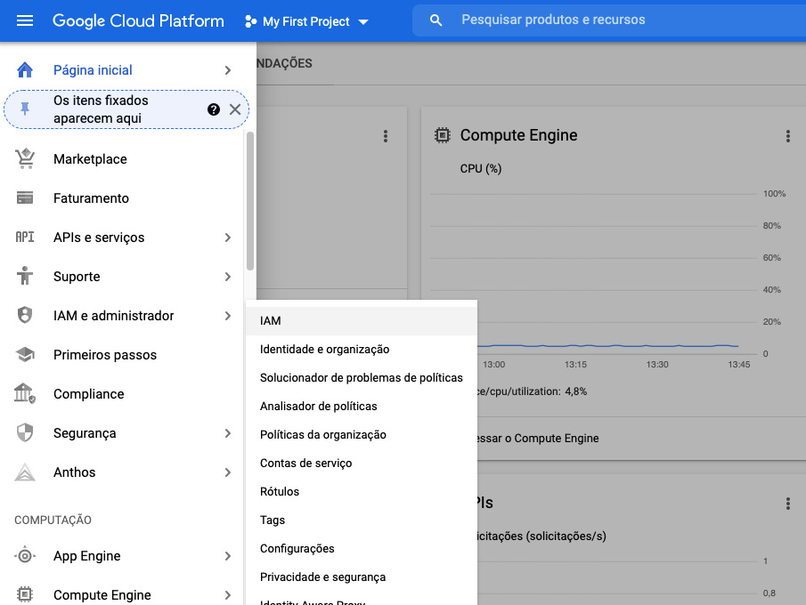Expand the App Engine submenu arrow

(x=228, y=556)
